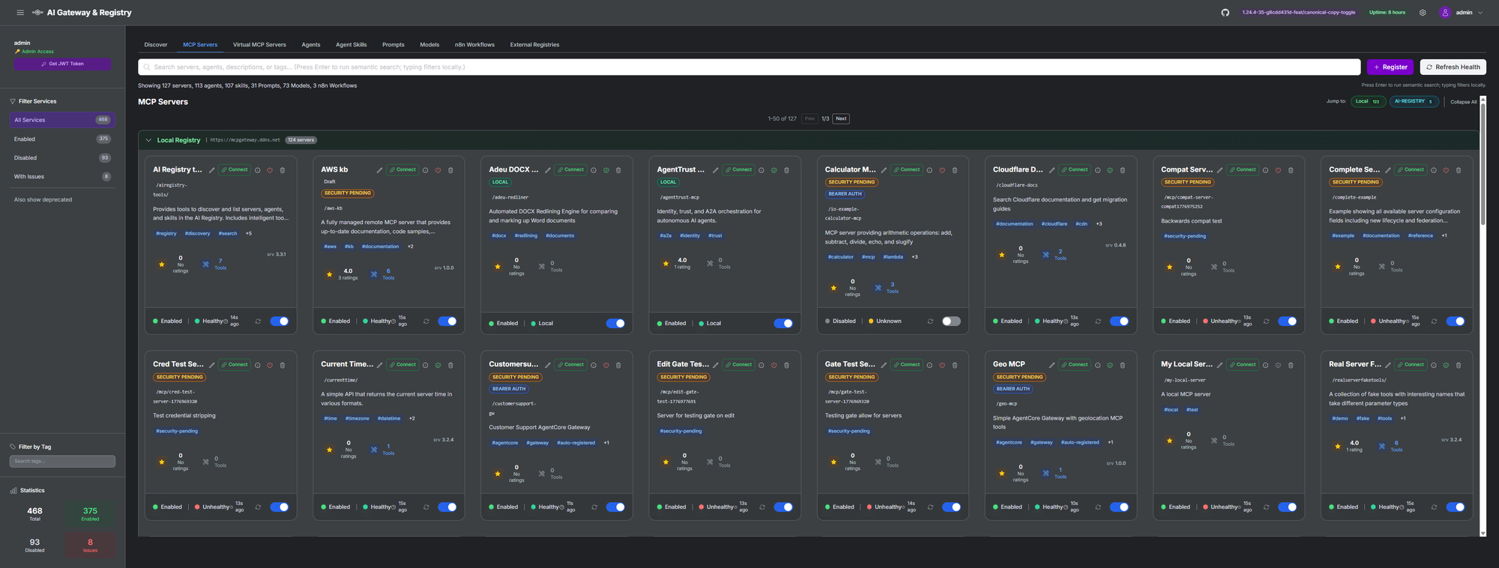The image size is (1499, 568).
Task: Expand +3 more tags on Cloudflare Docs
Action: click(1099, 224)
